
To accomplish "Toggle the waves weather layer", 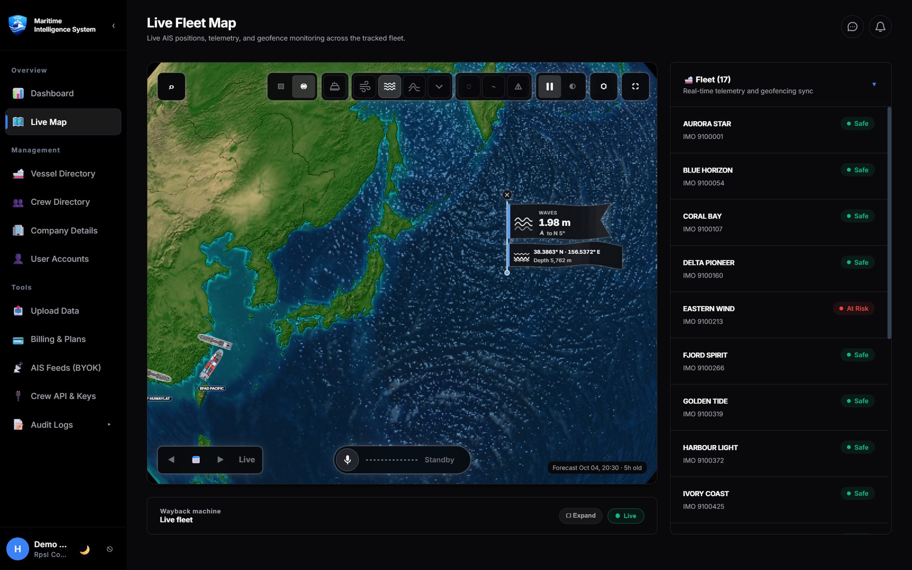I will (x=389, y=87).
